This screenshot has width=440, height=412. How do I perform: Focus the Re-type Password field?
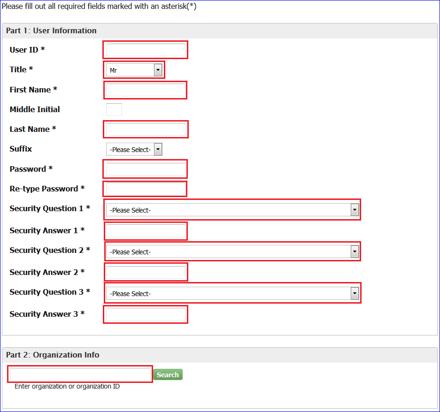(x=146, y=189)
